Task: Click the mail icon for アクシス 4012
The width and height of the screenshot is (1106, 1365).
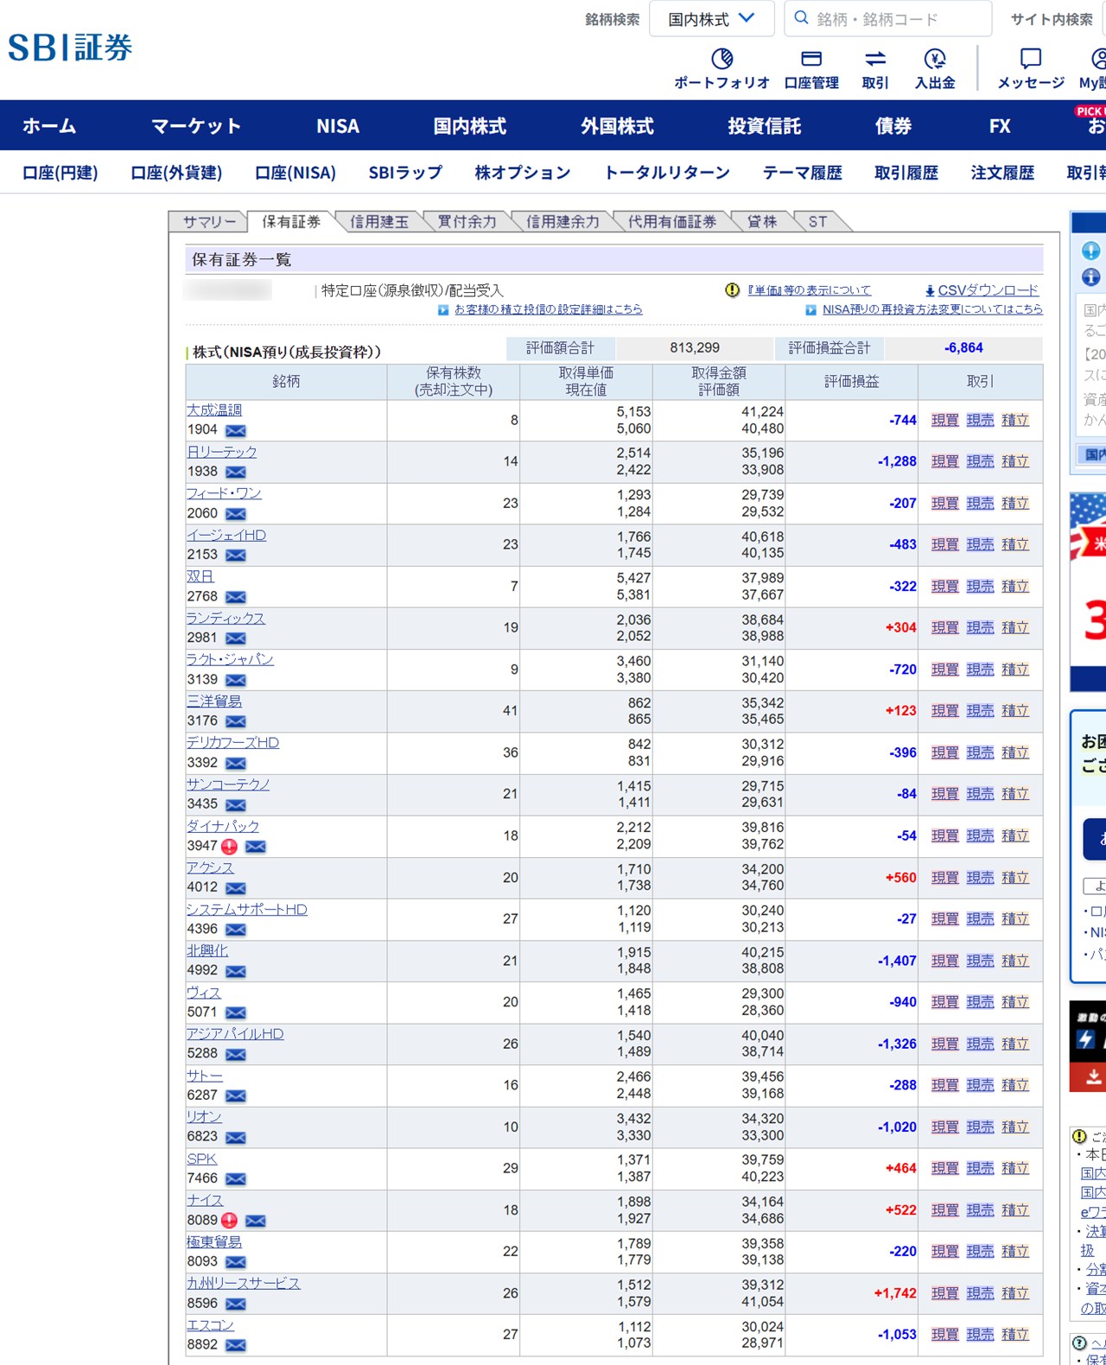Action: 236,888
